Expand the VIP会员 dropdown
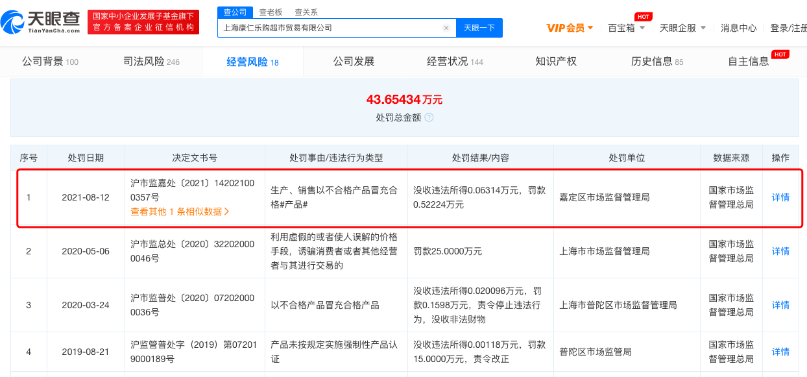807x377 pixels. point(570,28)
